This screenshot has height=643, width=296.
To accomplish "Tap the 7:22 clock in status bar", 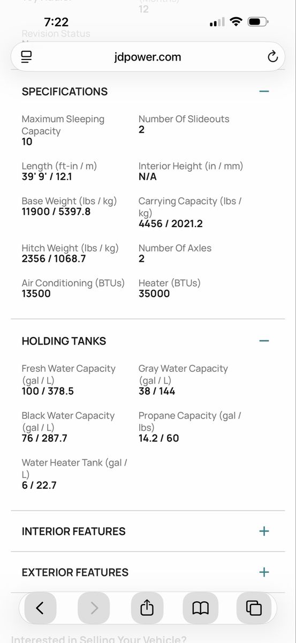I will click(56, 22).
